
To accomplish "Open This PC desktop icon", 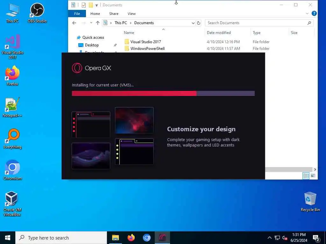I will coord(12,13).
